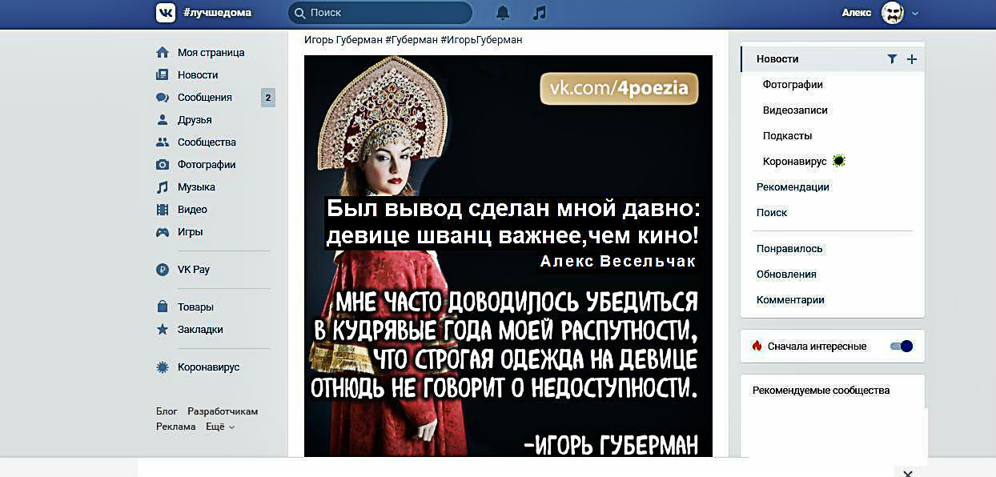Open the Губерман post image
Image resolution: width=996 pixels, height=477 pixels.
[x=508, y=256]
